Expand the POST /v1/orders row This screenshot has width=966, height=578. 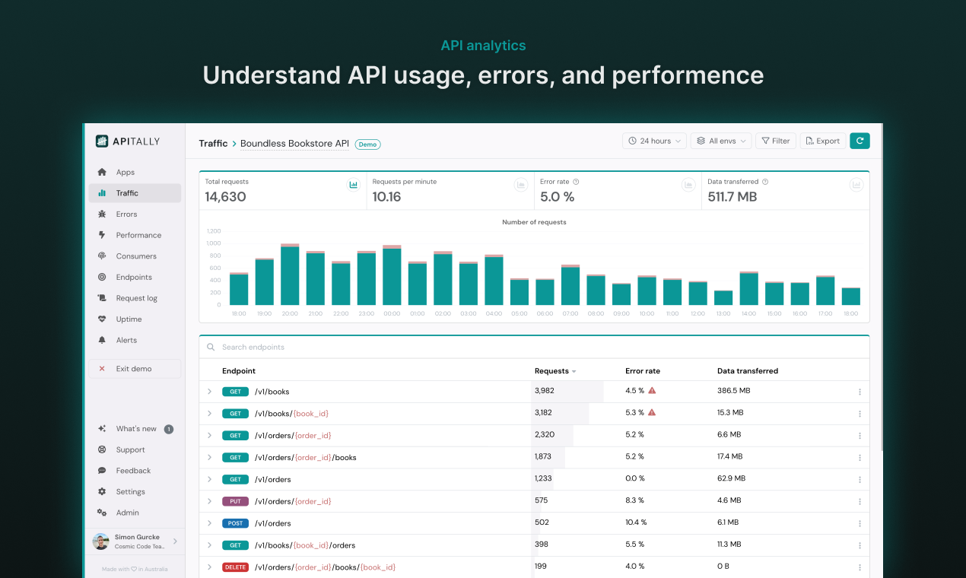[x=210, y=523]
